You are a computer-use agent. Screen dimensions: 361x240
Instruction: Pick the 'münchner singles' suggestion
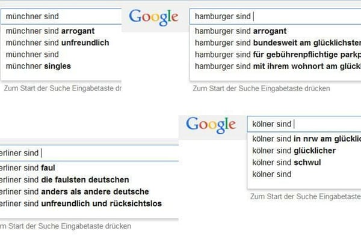[x=39, y=66]
